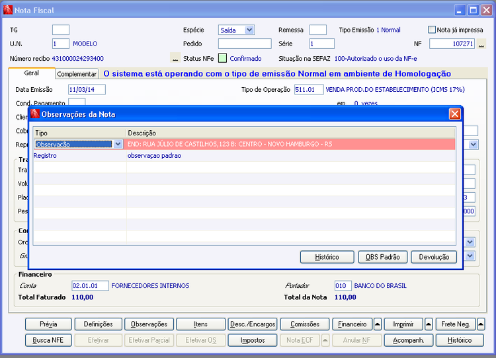496x358 pixels.
Task: Open the Impostos button
Action: [253, 340]
